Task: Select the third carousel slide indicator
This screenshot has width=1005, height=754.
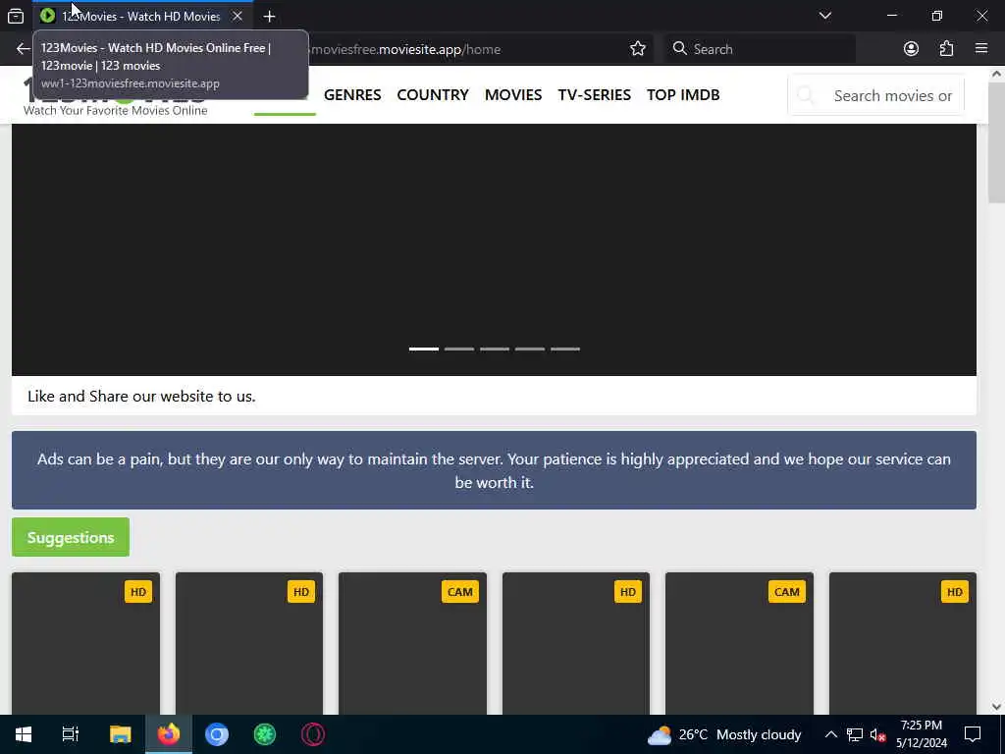Action: 495,349
